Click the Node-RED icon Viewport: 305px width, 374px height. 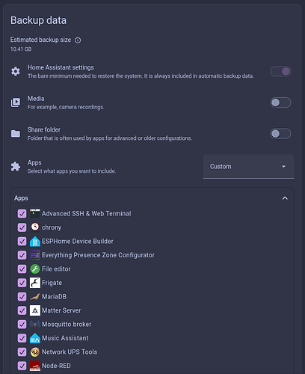35,366
